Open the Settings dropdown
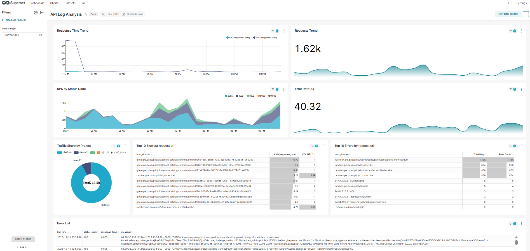This screenshot has height=251, width=530. click(x=522, y=3)
